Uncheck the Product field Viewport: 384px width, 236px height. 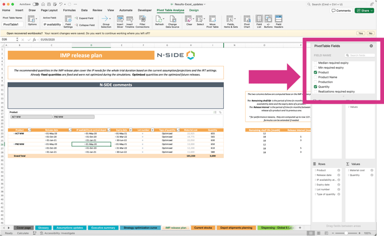point(315,72)
